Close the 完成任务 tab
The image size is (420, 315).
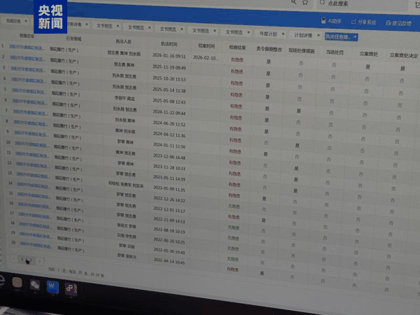(x=26, y=21)
